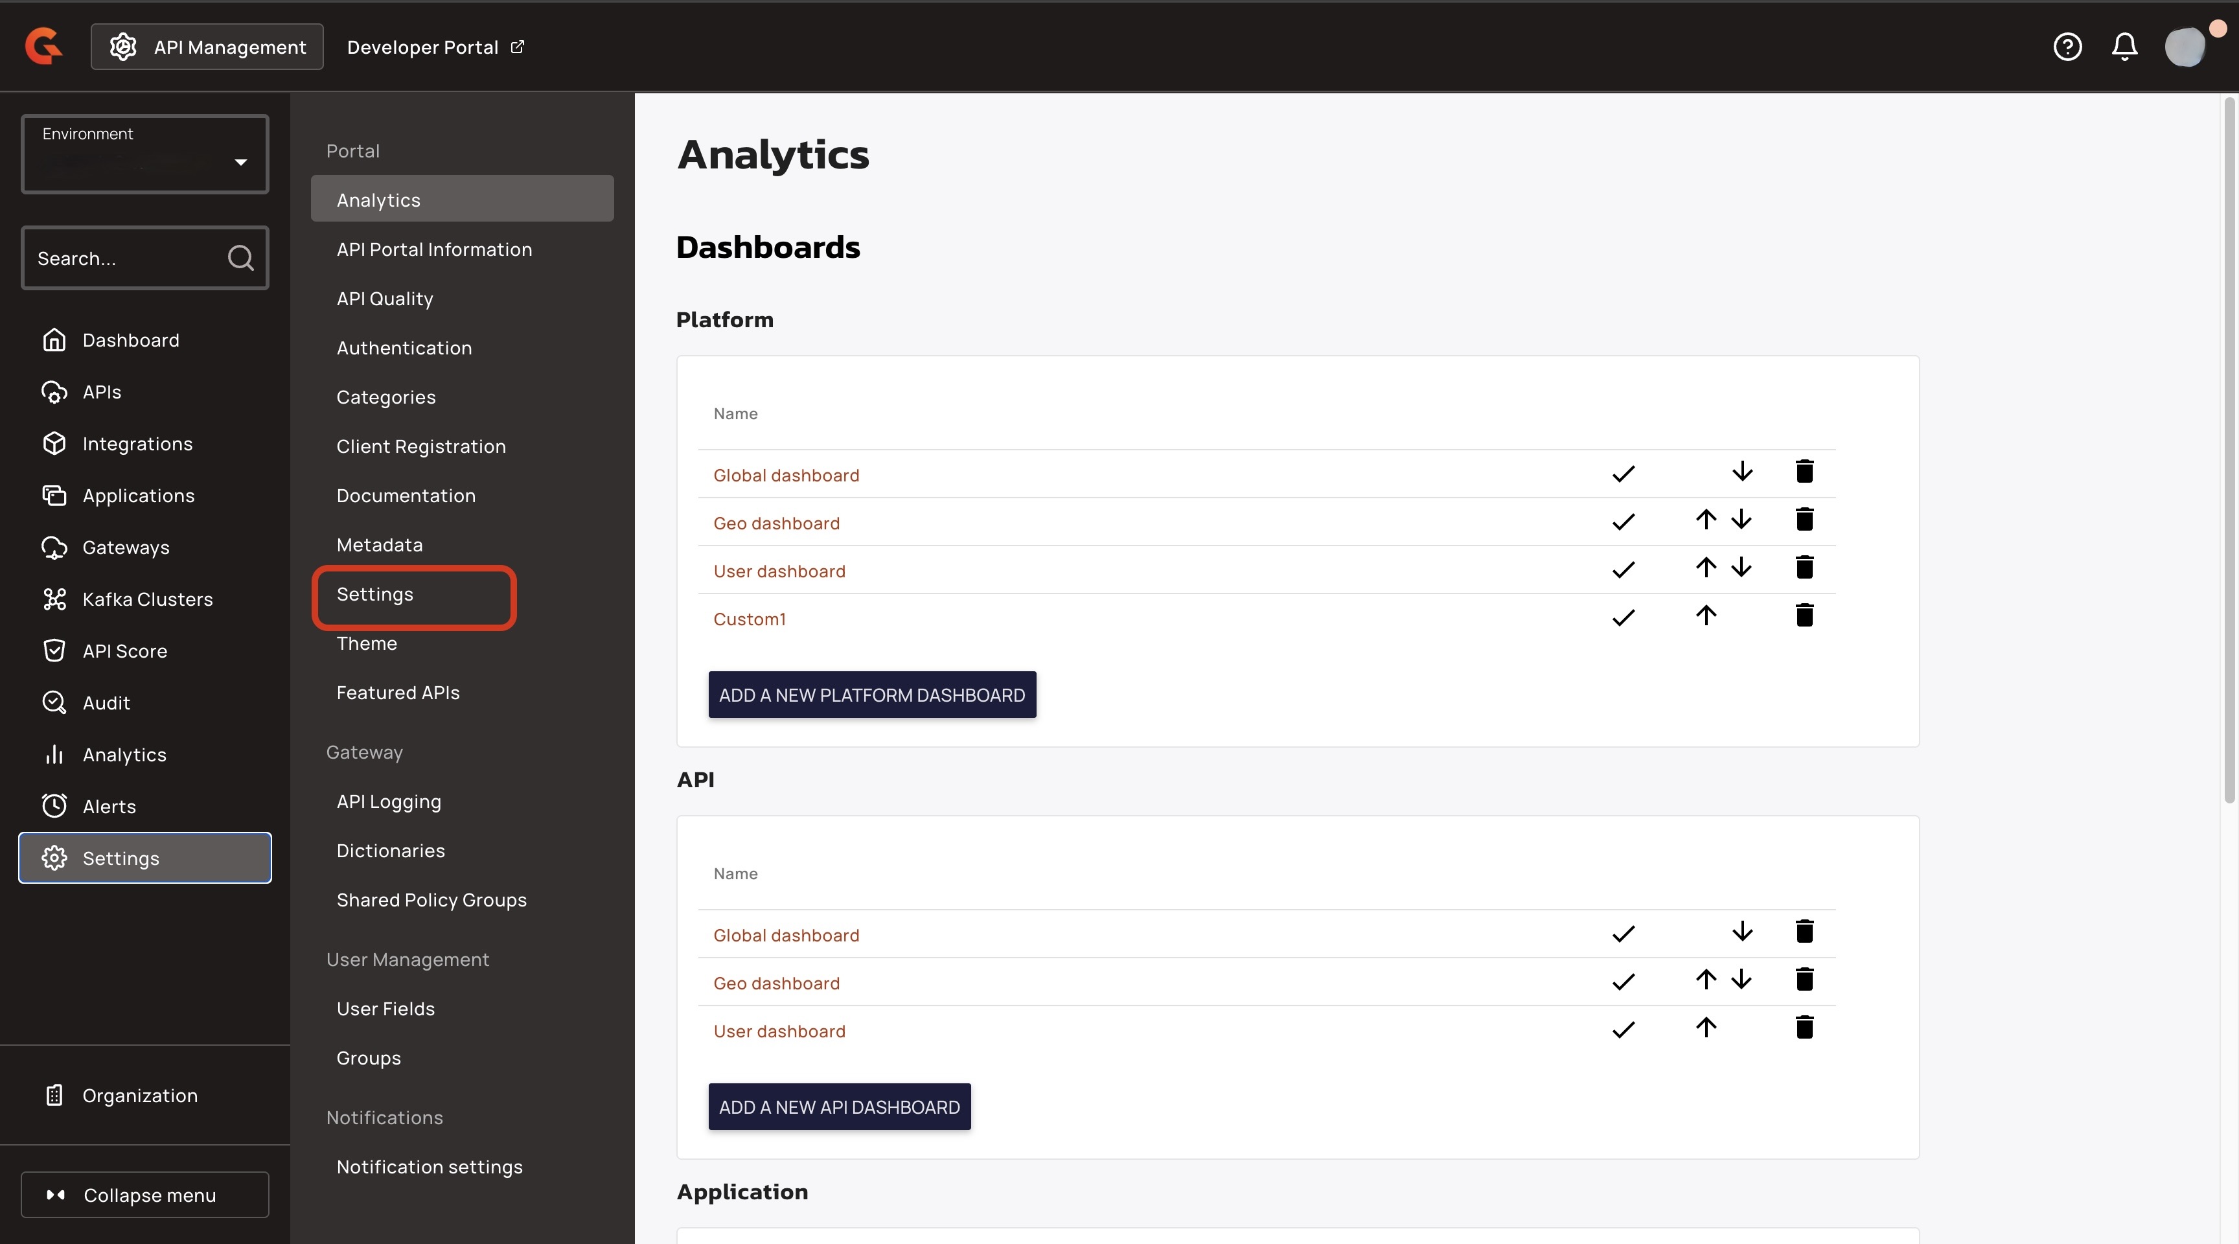Viewport: 2239px width, 1244px height.
Task: Open the help question mark icon
Action: [2067, 46]
